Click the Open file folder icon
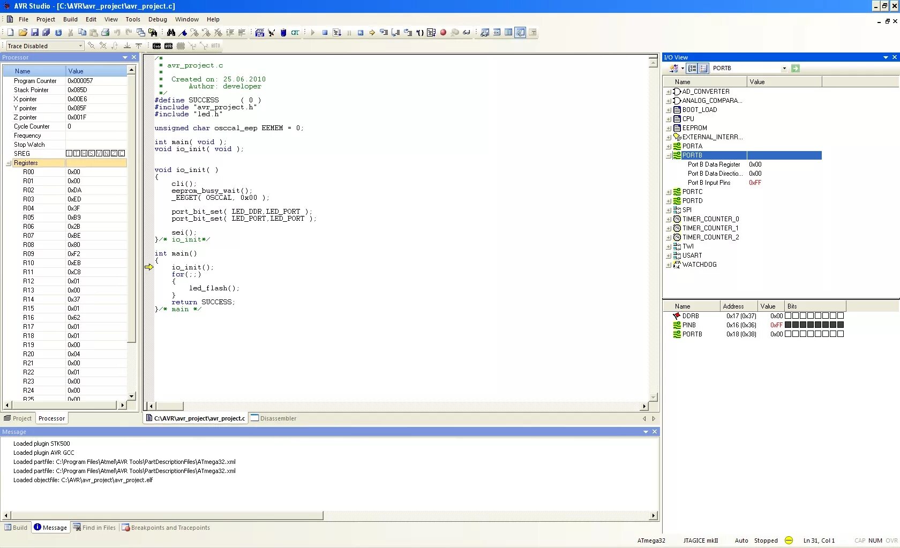Screen dimensions: 900x548 22,33
